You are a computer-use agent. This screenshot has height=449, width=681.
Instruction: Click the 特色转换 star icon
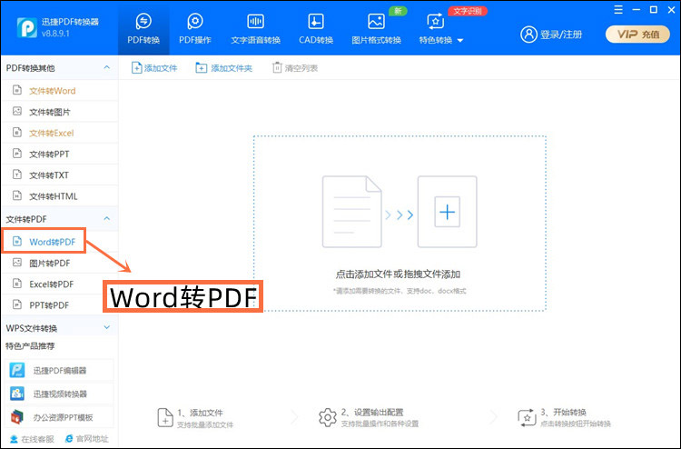[x=435, y=21]
